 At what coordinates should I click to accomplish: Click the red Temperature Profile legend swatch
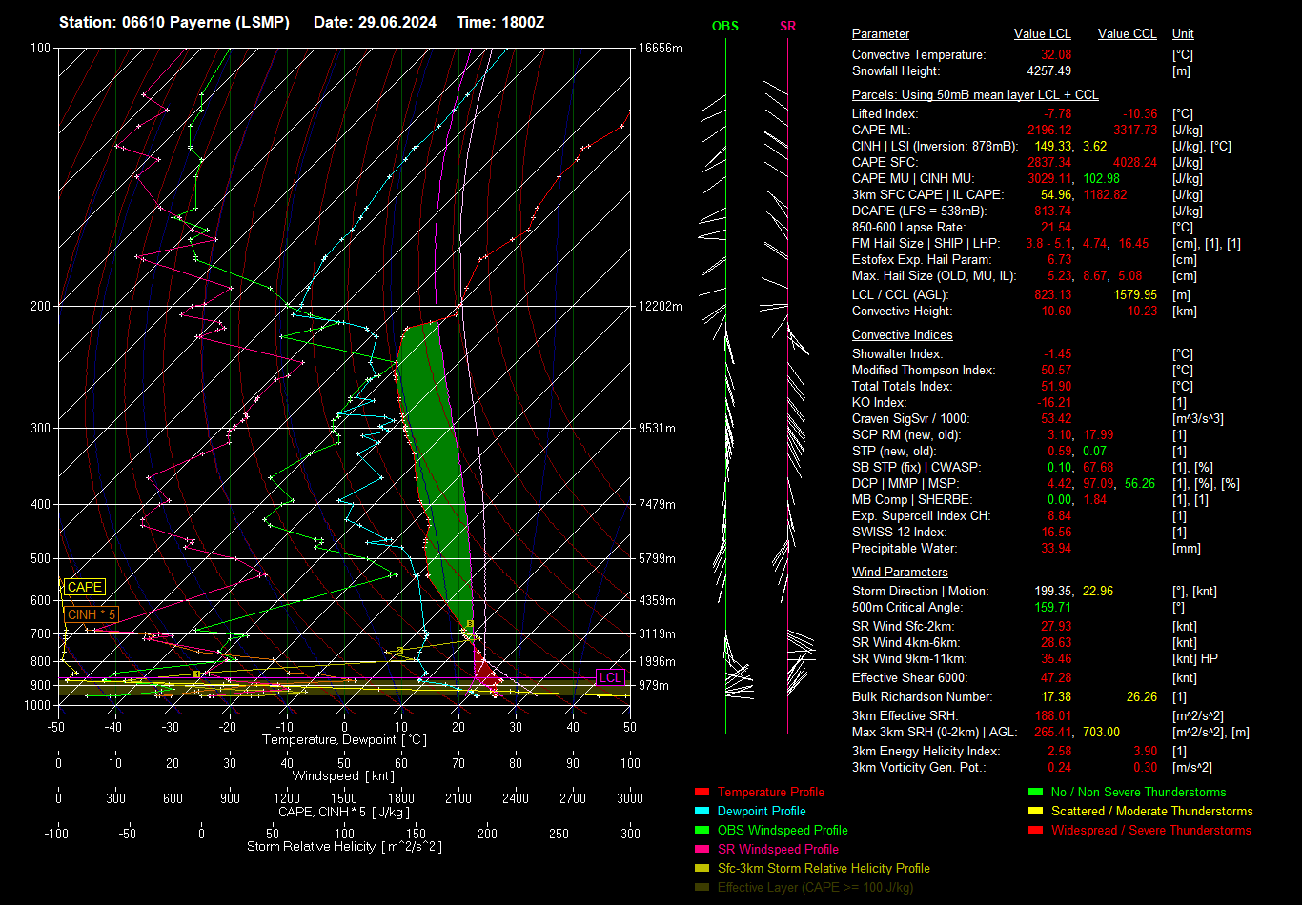click(702, 792)
